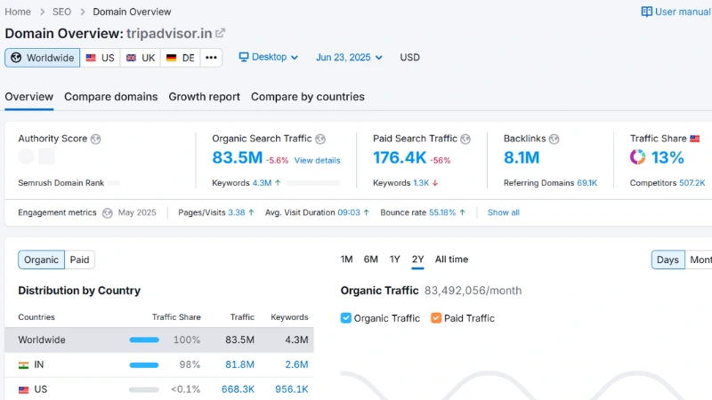Open external link icon next to tripadvisor.in
The width and height of the screenshot is (712, 400).
220,33
